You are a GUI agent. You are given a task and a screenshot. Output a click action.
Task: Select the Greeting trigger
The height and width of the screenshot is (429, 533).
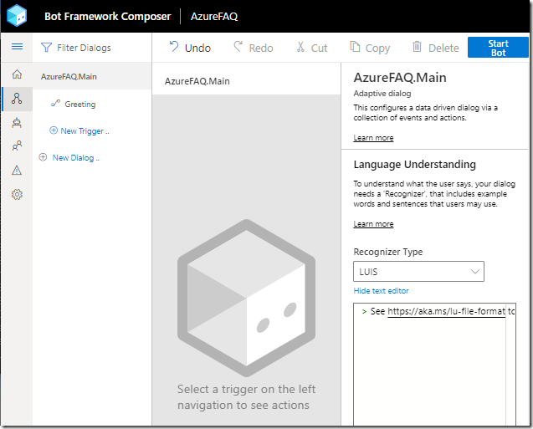pyautogui.click(x=79, y=104)
